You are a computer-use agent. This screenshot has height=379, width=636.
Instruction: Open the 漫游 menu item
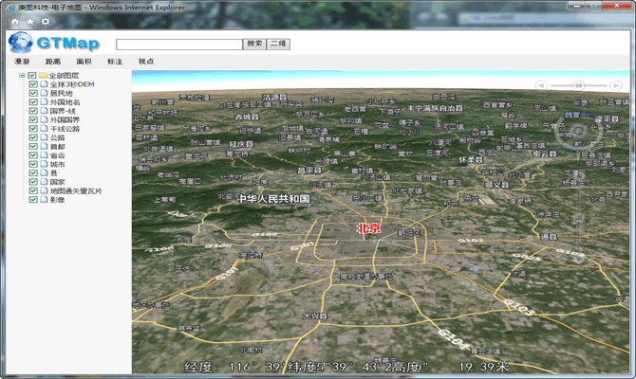point(22,62)
